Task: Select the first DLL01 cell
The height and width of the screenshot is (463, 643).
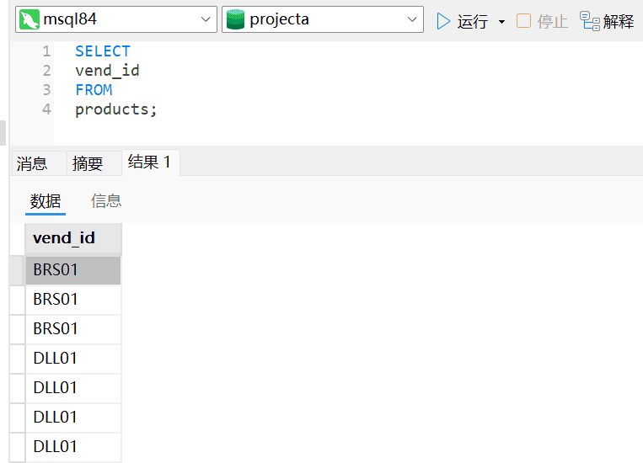Action: coord(72,359)
